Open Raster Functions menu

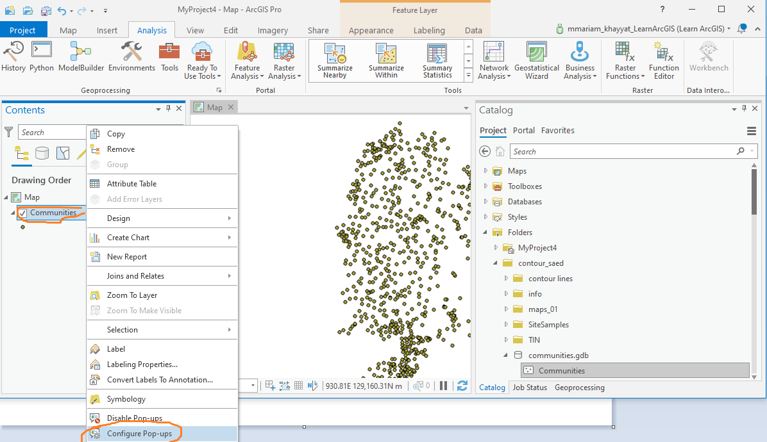click(x=625, y=61)
